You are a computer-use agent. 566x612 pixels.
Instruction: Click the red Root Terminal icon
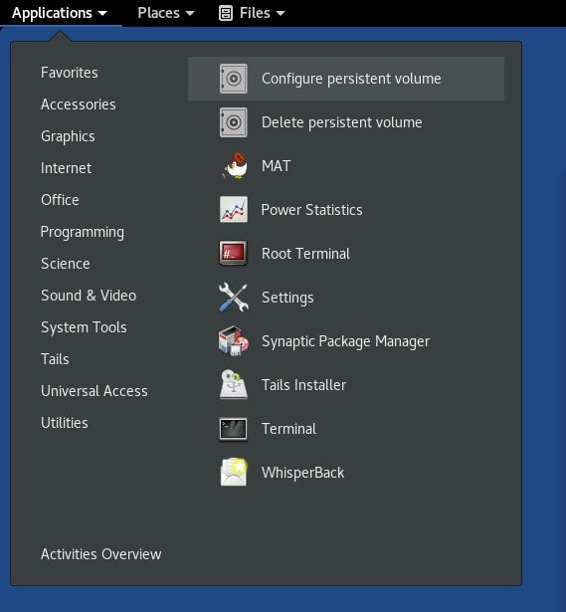(234, 254)
